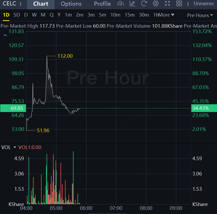Select the 2m interval
The height and width of the screenshot is (214, 217).
80,15
